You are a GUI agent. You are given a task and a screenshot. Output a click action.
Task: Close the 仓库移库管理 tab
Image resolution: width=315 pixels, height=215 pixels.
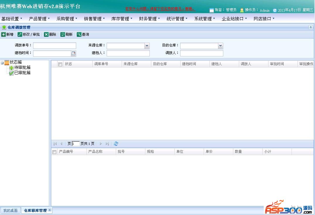pyautogui.click(x=50, y=210)
